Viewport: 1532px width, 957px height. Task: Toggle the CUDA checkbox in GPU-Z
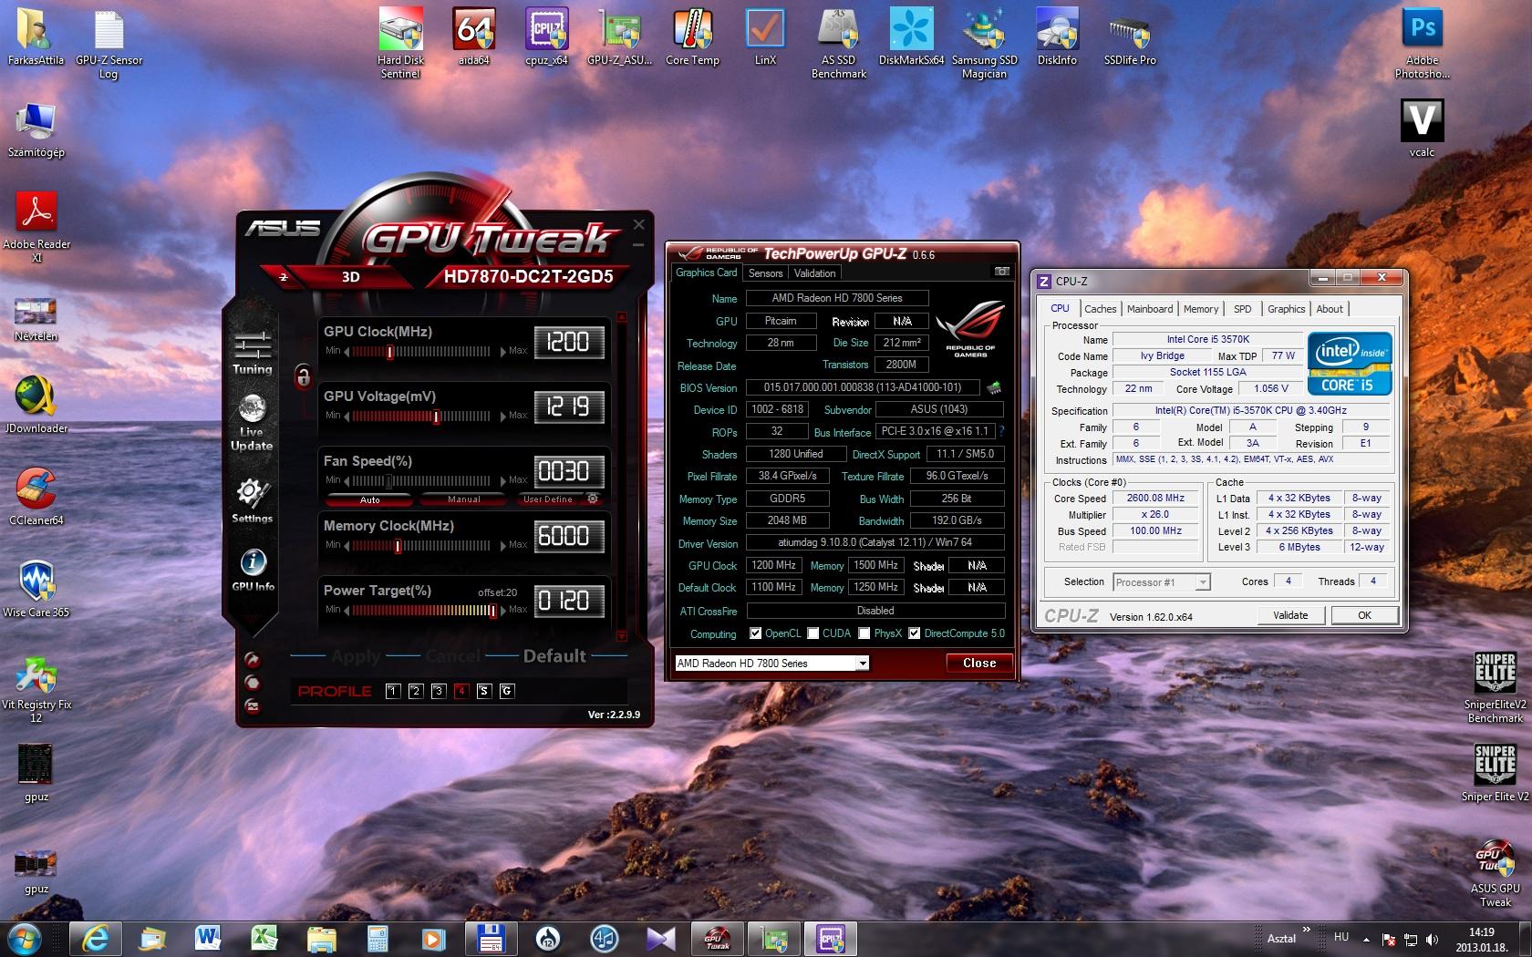click(x=813, y=633)
